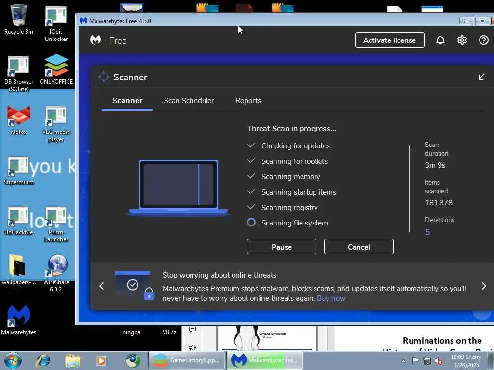494x370 pixels.
Task: Launch Internet Explorer from the taskbar
Action: click(x=43, y=360)
